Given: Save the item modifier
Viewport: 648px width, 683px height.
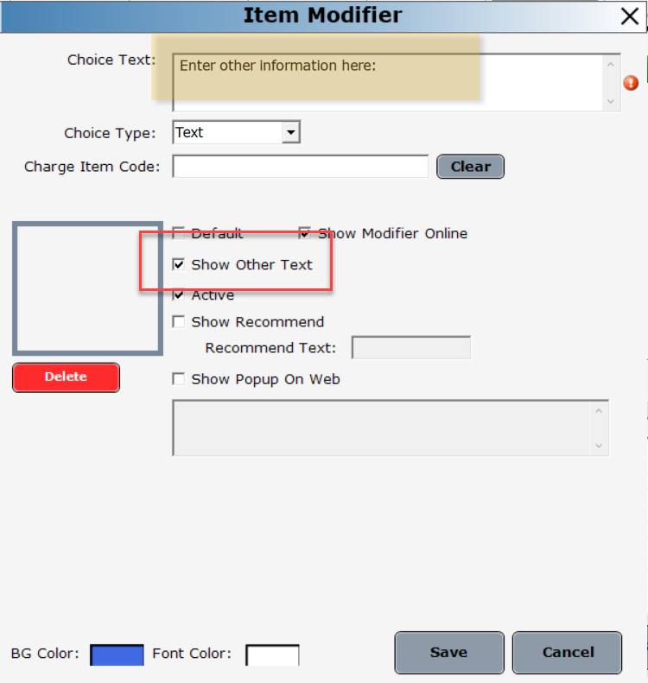Looking at the screenshot, I should [448, 652].
